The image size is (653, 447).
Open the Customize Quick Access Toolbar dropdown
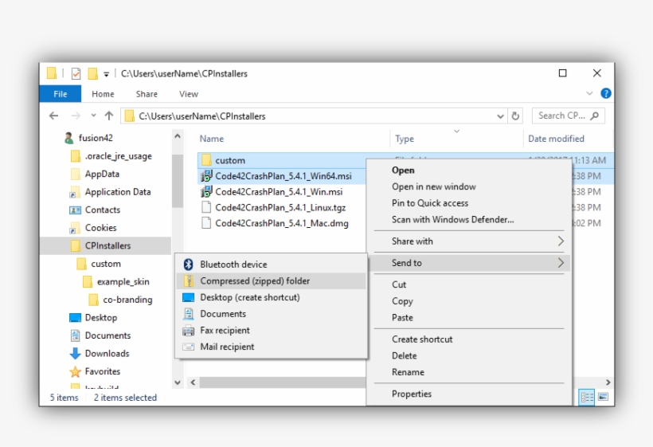pyautogui.click(x=106, y=75)
